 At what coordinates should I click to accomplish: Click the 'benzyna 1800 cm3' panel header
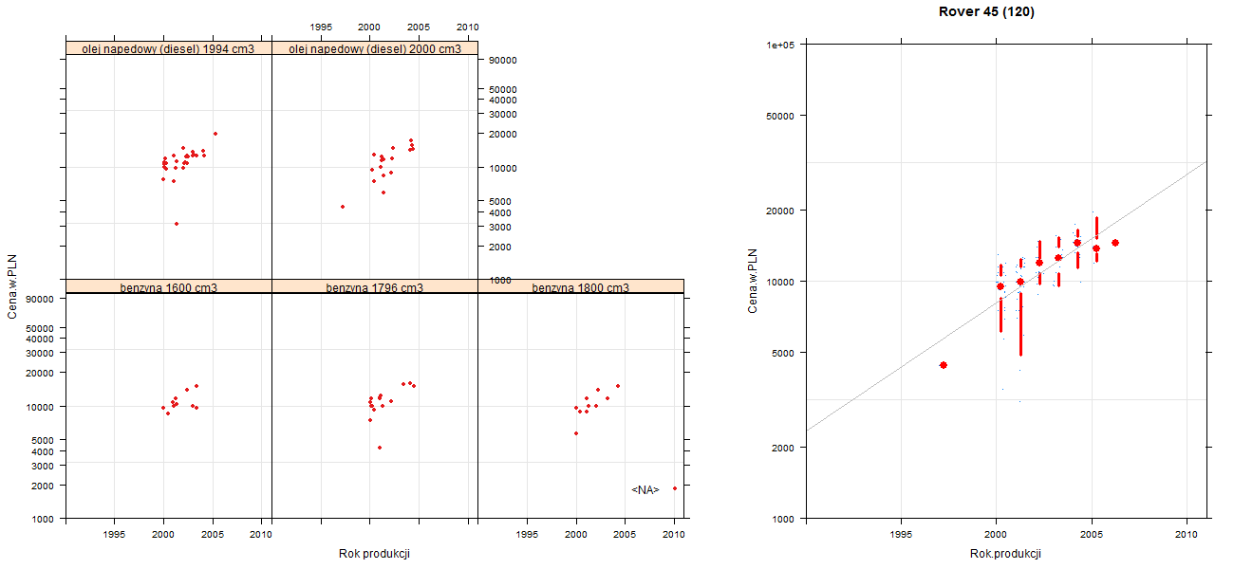(581, 286)
